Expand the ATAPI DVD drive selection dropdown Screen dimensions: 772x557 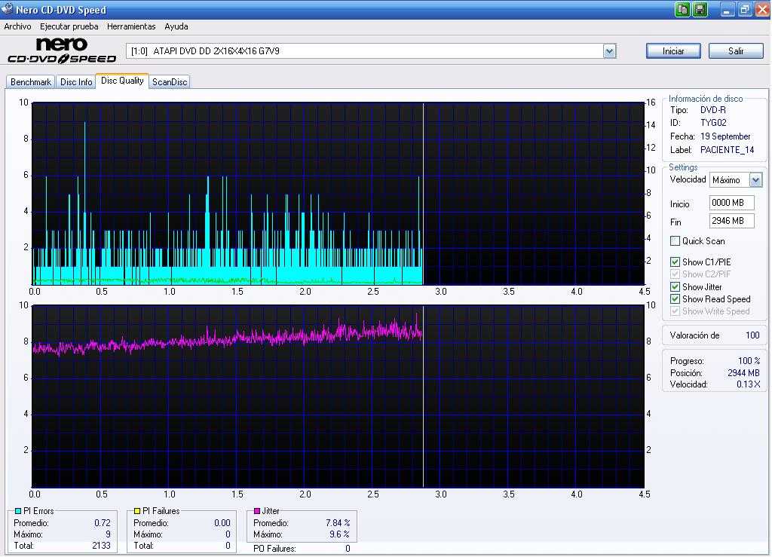point(609,51)
